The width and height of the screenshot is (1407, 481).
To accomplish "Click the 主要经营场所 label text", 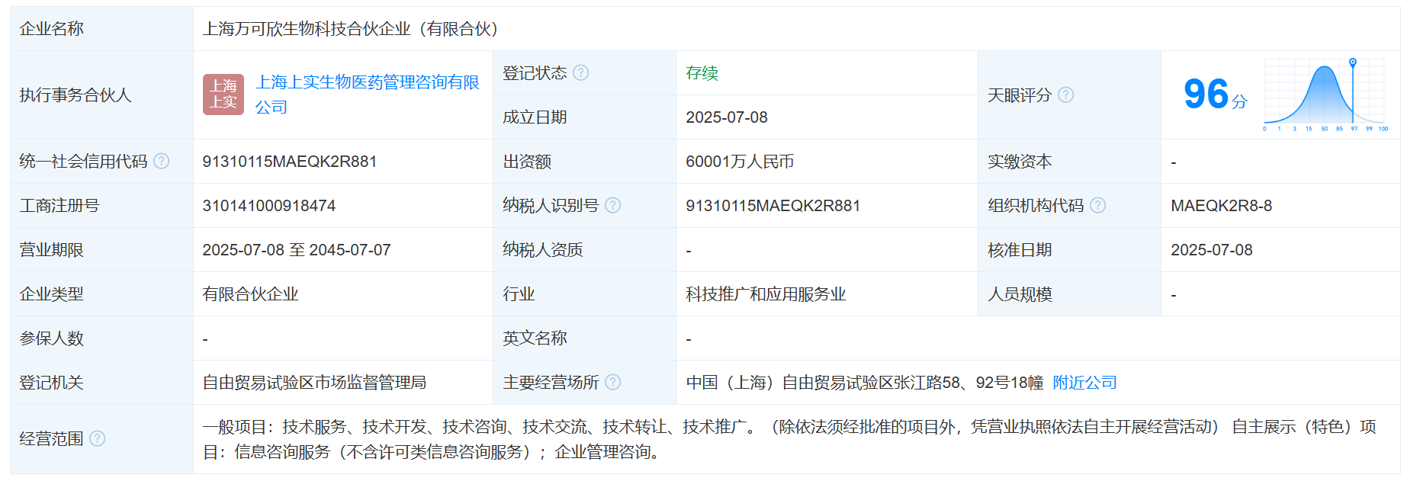I will (x=551, y=383).
